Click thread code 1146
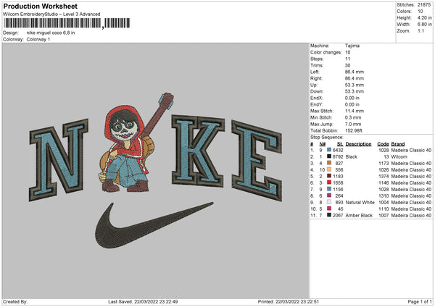Screen dimensions: 435x307 (x=384, y=183)
